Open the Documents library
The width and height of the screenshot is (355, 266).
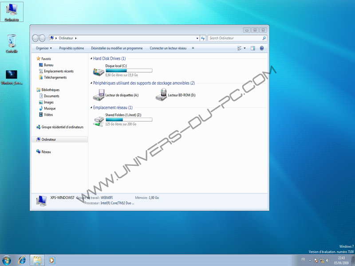(49, 96)
